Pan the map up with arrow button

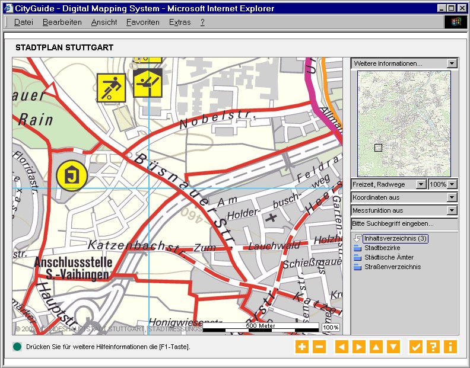pos(376,347)
